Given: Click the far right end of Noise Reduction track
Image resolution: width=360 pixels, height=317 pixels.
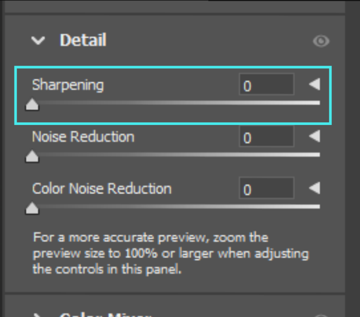Looking at the screenshot, I should (318, 154).
